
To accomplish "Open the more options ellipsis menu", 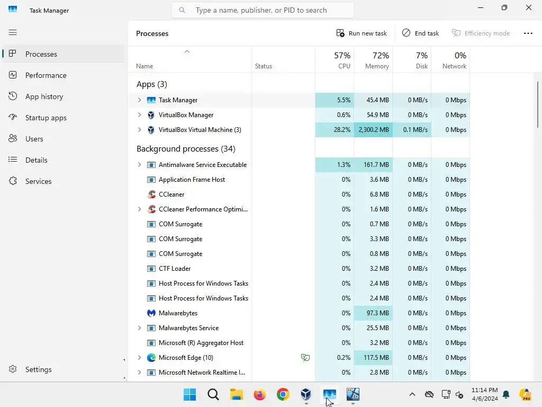I will point(528,33).
